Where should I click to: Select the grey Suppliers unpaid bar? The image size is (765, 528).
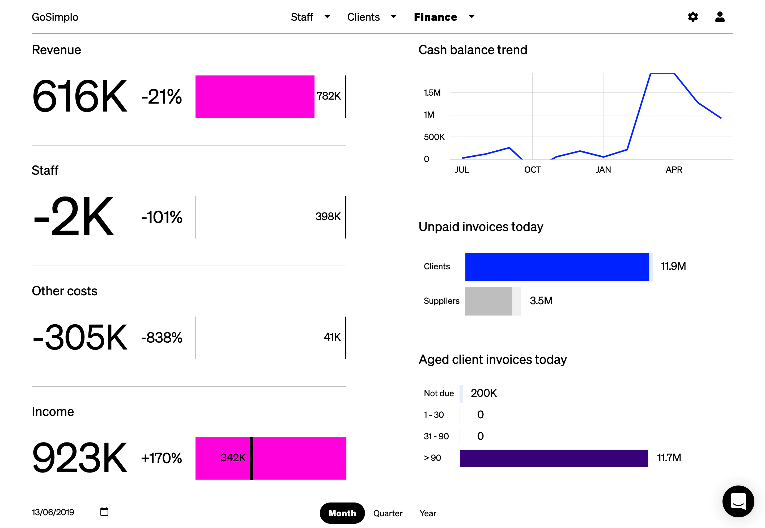tap(489, 301)
